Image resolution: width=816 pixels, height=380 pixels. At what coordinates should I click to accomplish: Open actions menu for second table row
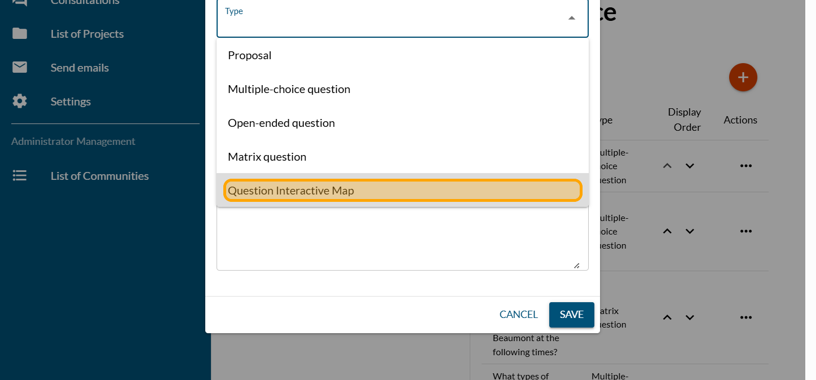tap(746, 231)
